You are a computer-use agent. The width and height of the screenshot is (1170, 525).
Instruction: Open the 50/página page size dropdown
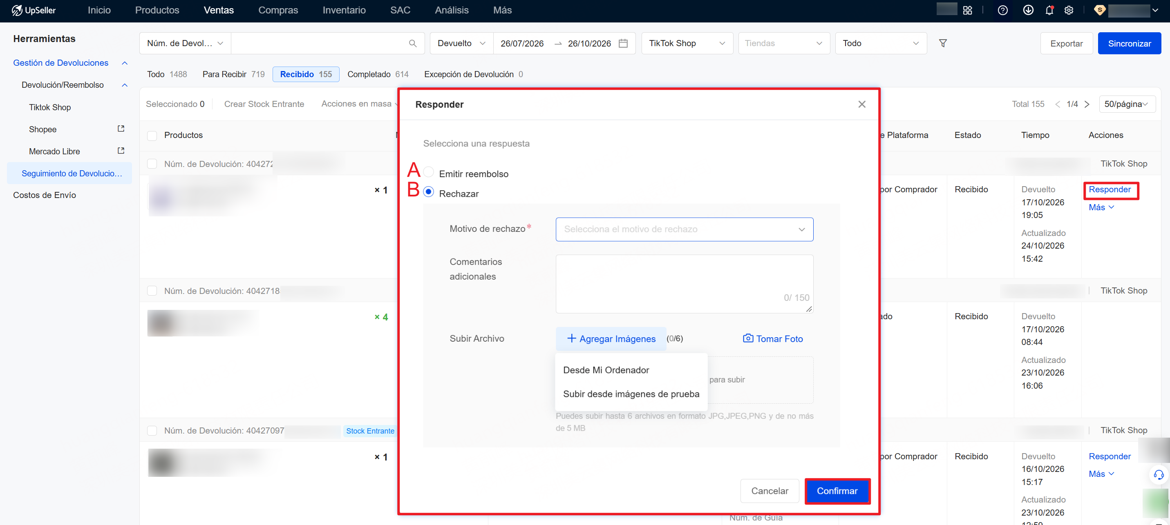tap(1127, 105)
